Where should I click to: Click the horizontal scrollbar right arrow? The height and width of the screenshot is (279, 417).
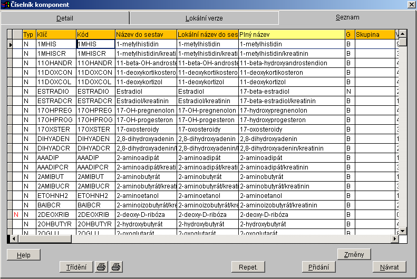(394, 239)
